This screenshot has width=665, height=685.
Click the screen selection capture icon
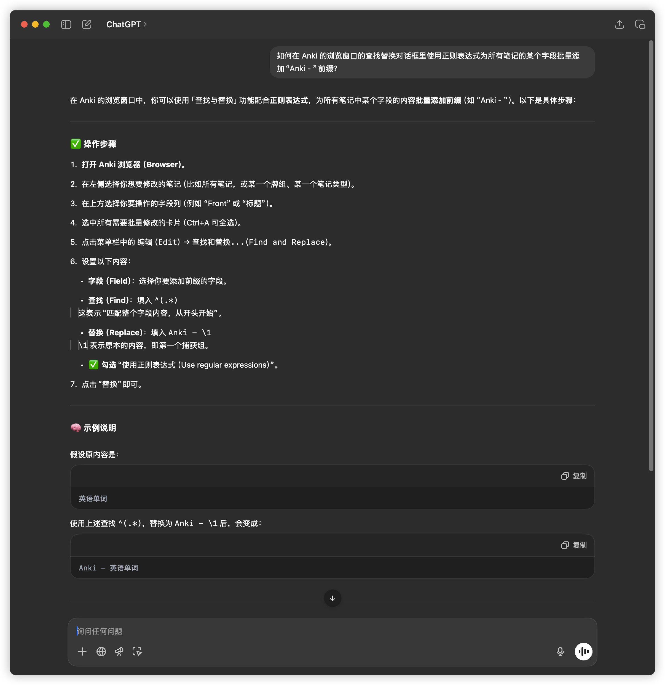137,651
